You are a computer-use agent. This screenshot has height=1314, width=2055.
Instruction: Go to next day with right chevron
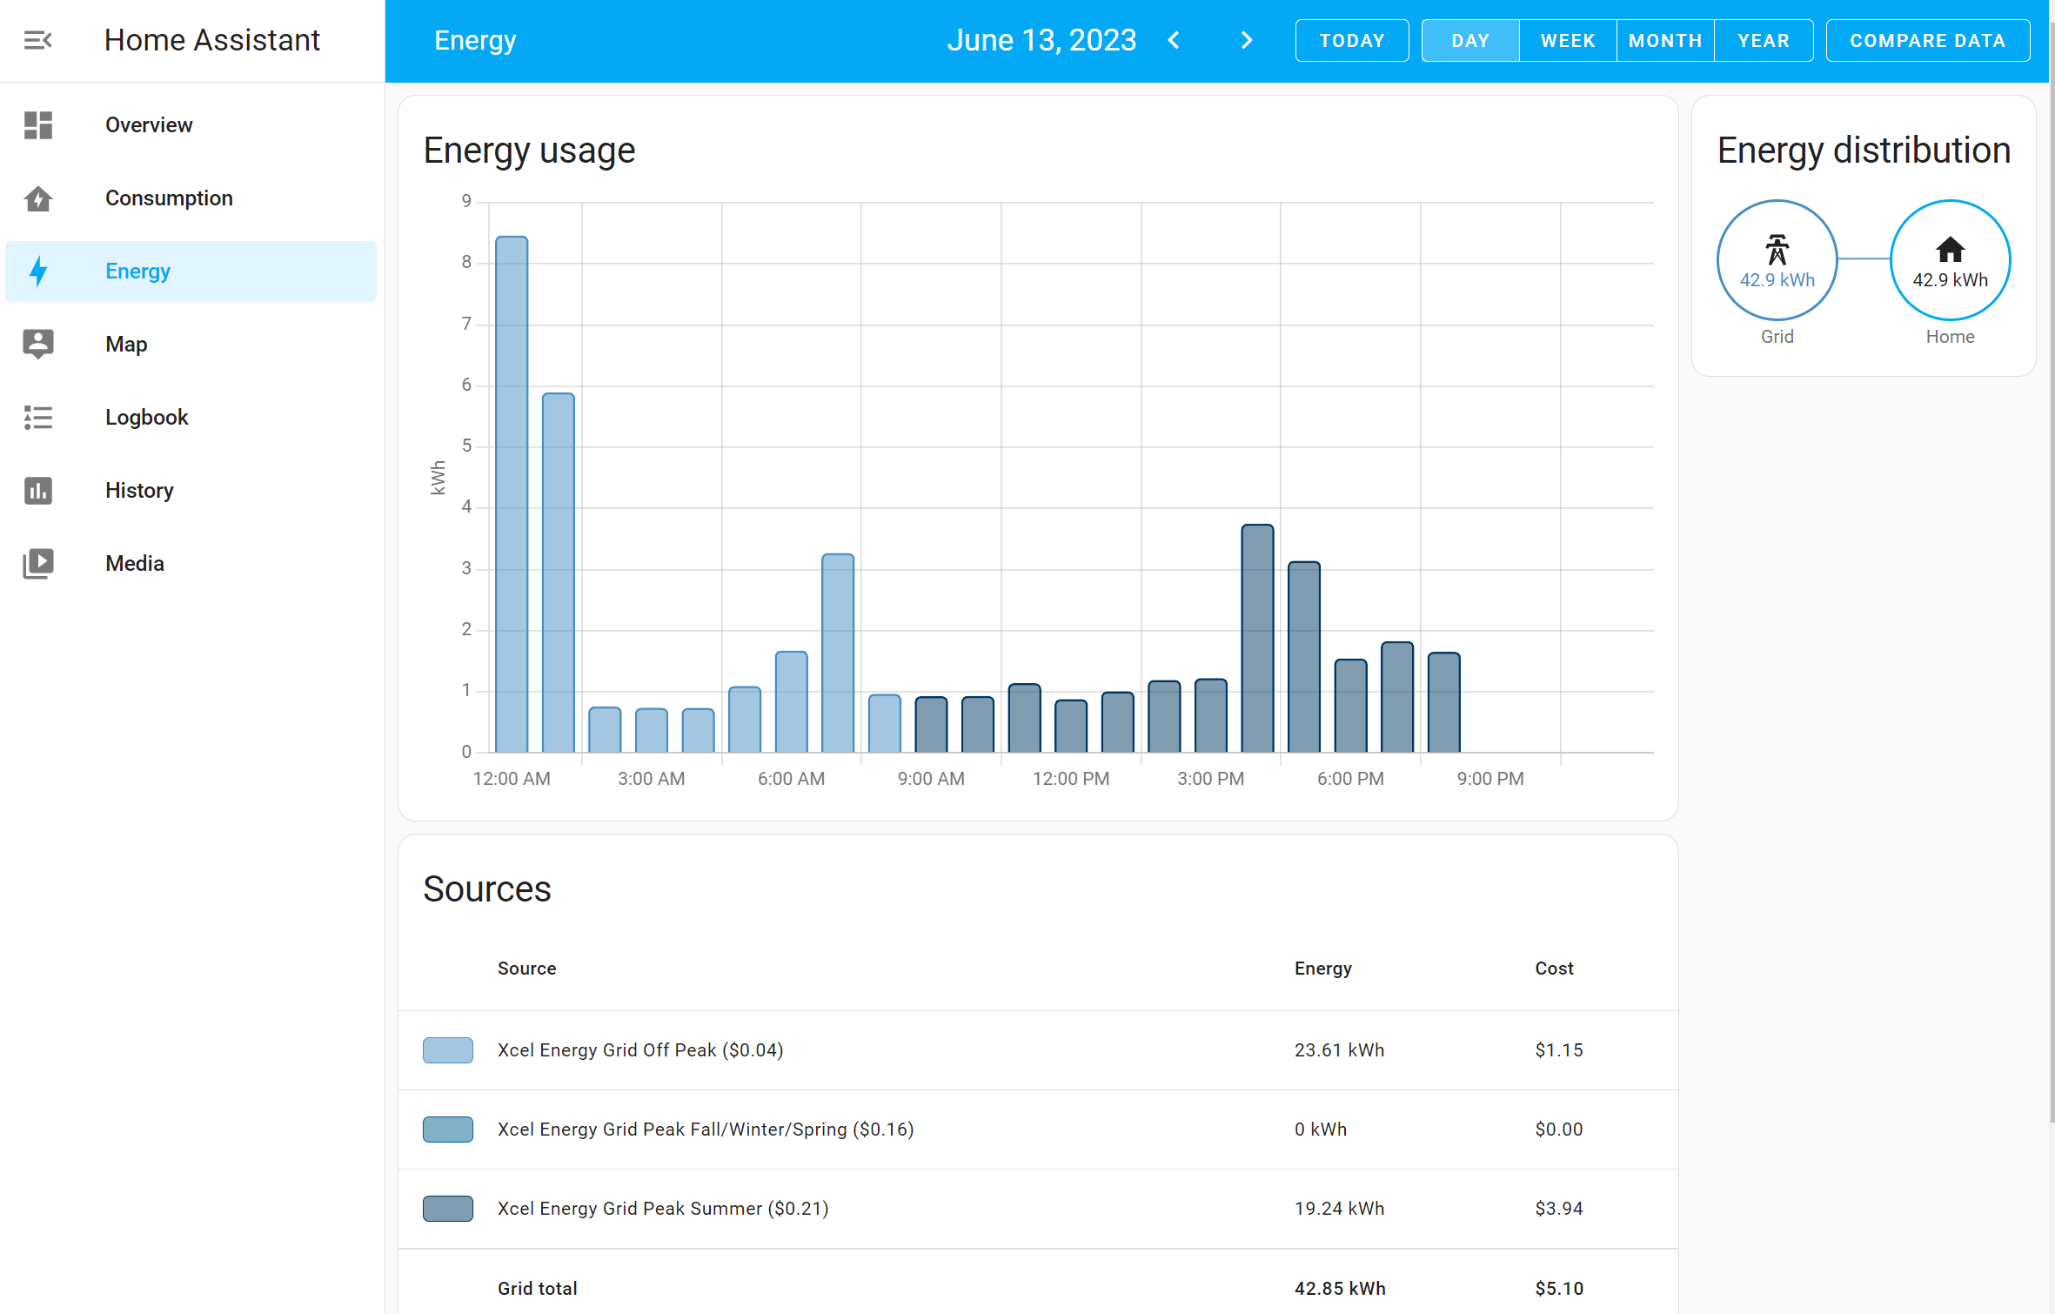tap(1246, 41)
